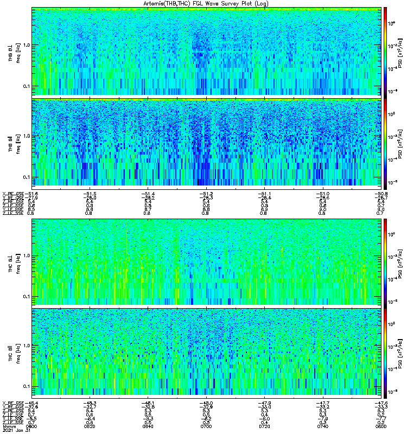Click the 0620 time tick label
This screenshot has height=434, width=407.
(90, 426)
